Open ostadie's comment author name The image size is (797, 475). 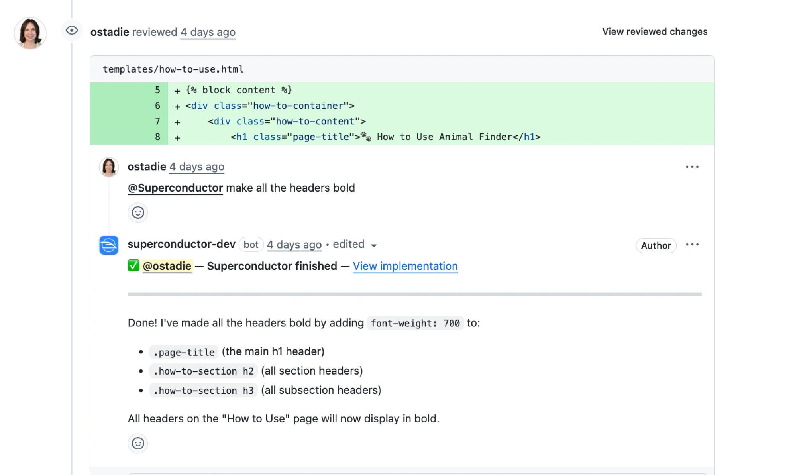click(147, 166)
